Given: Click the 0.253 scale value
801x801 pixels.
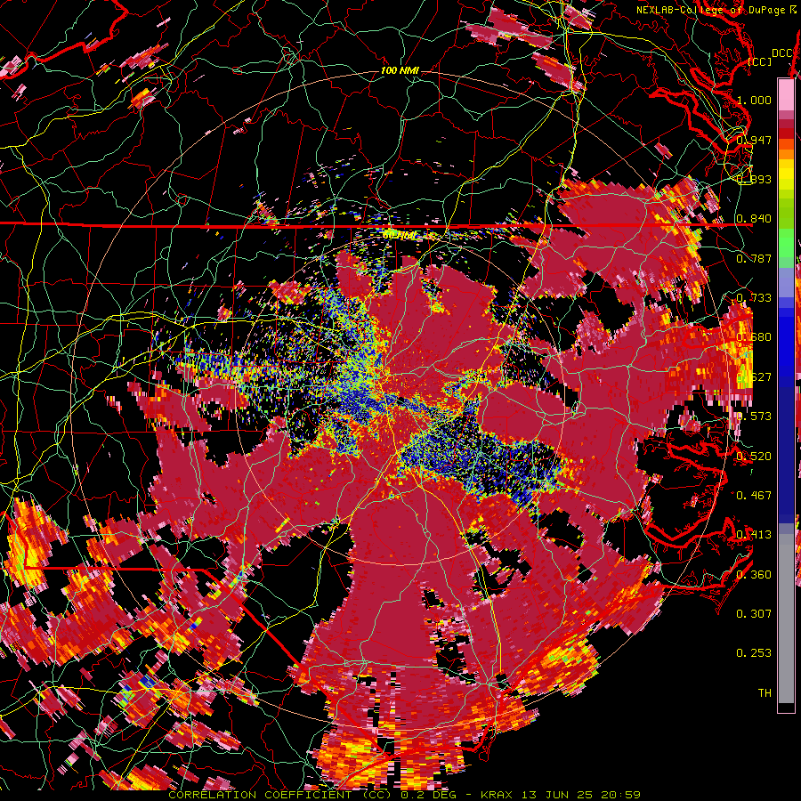Looking at the screenshot, I should coord(754,653).
